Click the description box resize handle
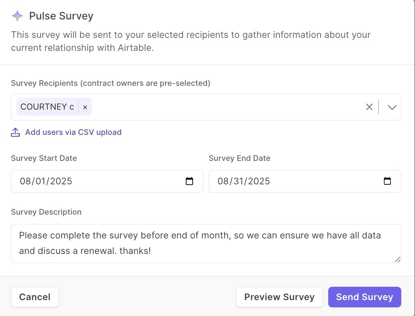Screen dimensions: 415x316 (x=397, y=259)
